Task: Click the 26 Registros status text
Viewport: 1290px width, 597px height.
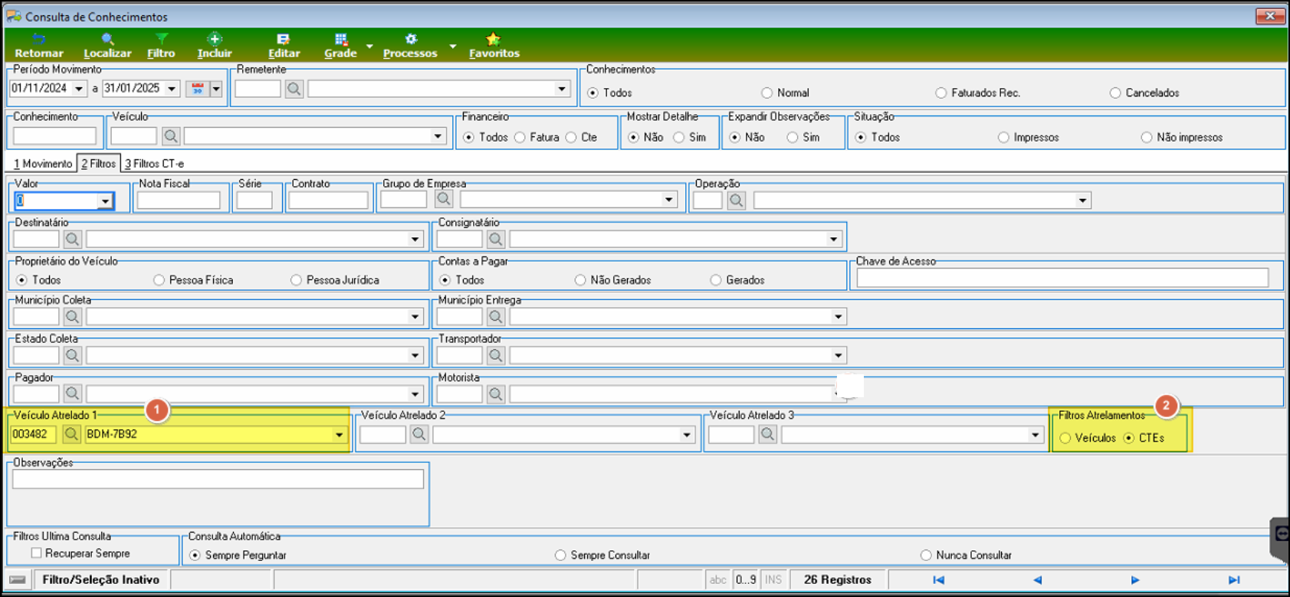Action: 838,579
